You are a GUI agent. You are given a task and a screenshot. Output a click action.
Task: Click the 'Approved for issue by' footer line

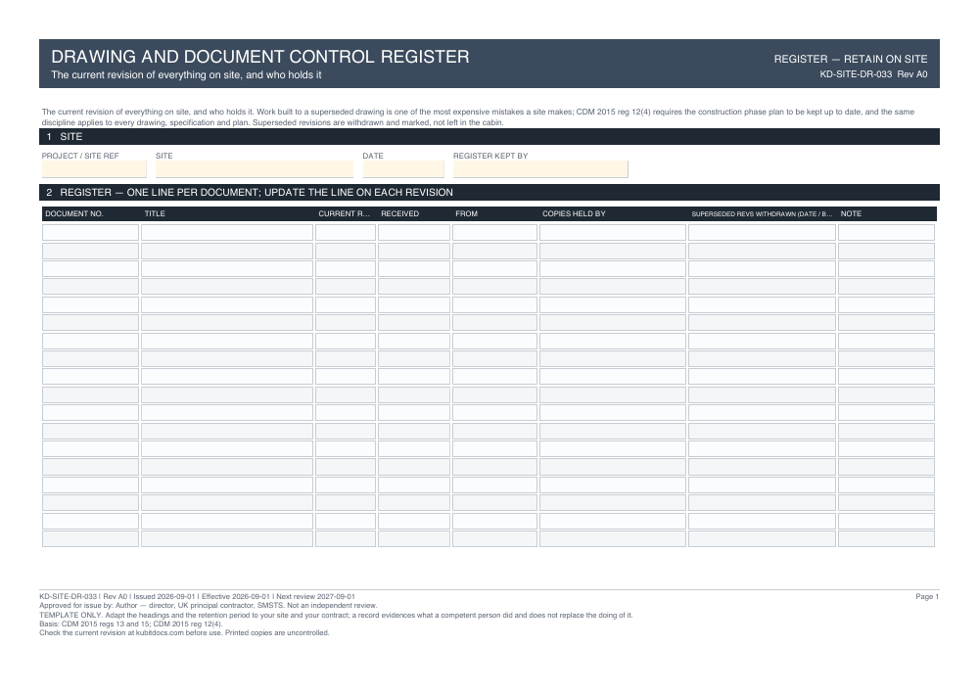(x=209, y=606)
